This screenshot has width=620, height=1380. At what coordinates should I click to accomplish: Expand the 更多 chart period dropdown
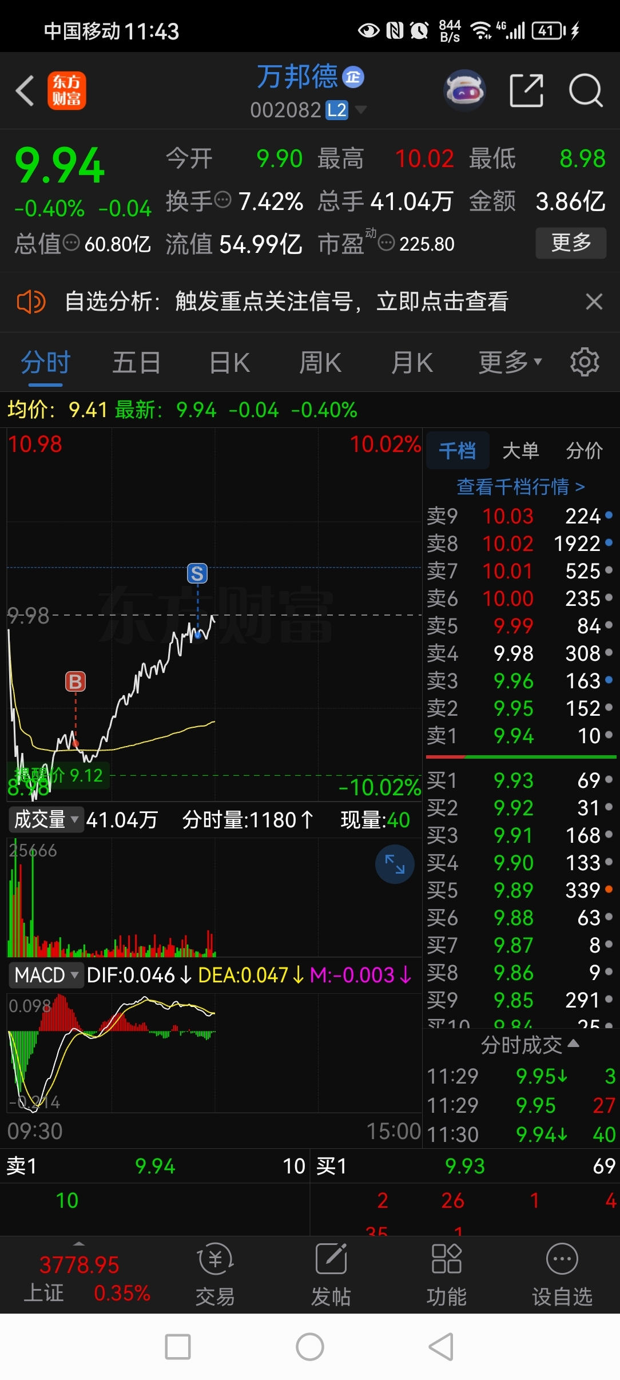510,363
